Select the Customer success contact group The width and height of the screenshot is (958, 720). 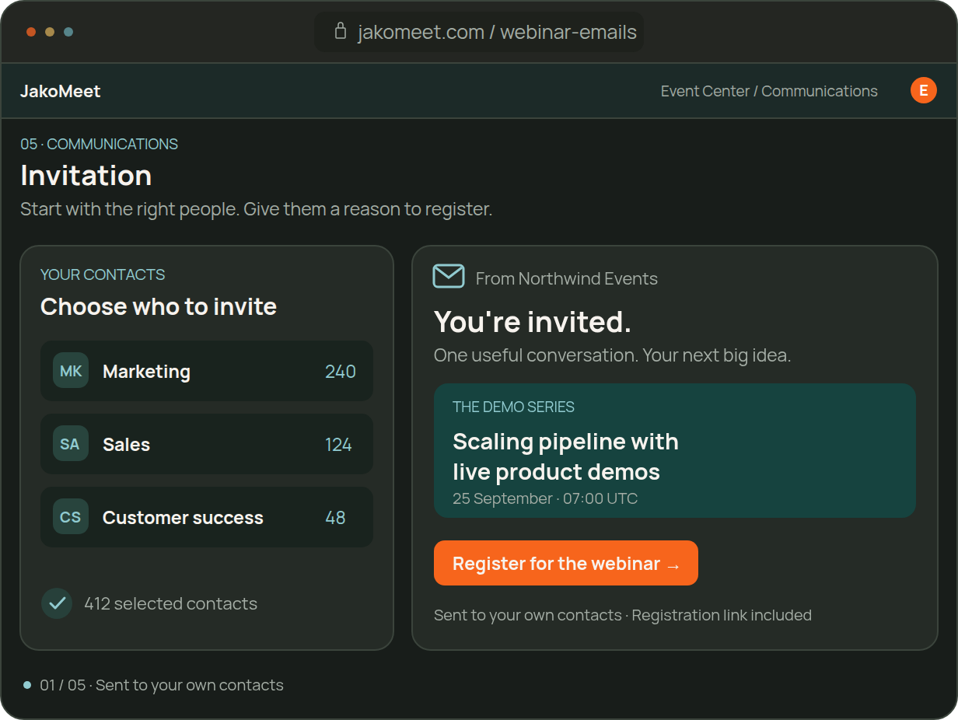[207, 517]
